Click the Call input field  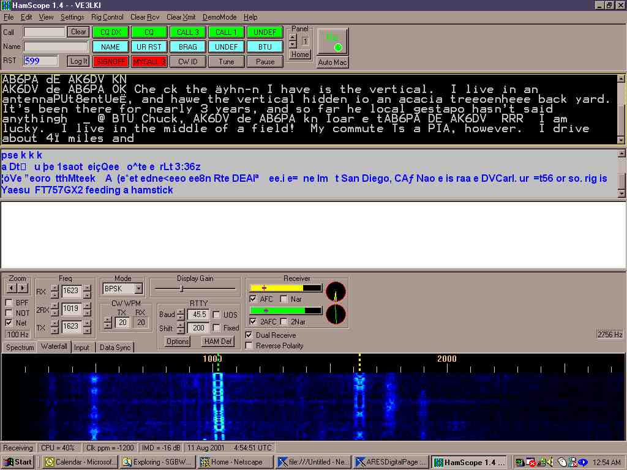(x=44, y=32)
